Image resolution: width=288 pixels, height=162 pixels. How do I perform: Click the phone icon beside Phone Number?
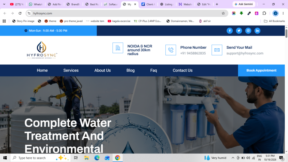(x=171, y=50)
